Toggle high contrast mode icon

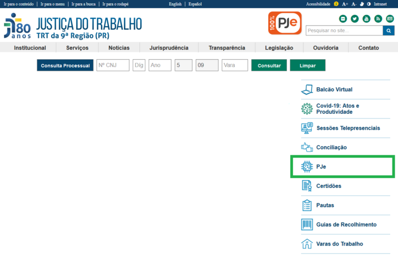369,4
